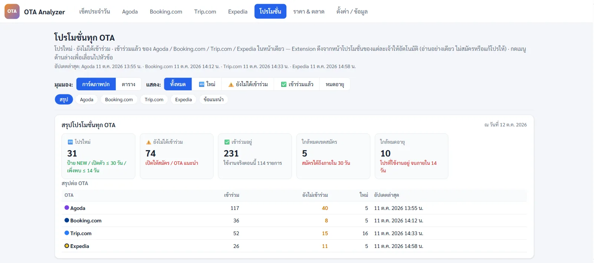Click Agoda's orange 40 not-joined count
The height and width of the screenshot is (263, 594).
tap(325, 208)
